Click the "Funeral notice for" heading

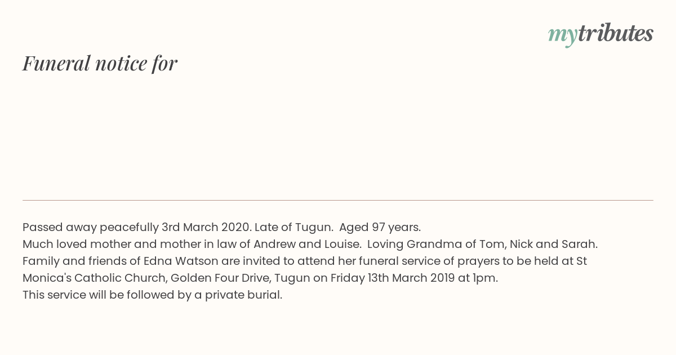100,63
